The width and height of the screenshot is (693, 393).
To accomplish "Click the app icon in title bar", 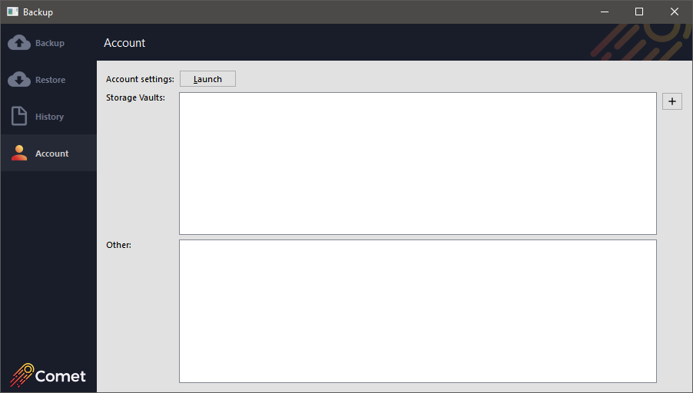I will click(12, 12).
